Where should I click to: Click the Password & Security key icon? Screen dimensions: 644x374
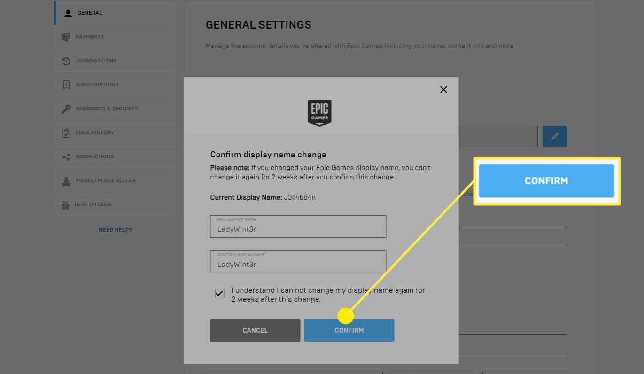tap(66, 109)
